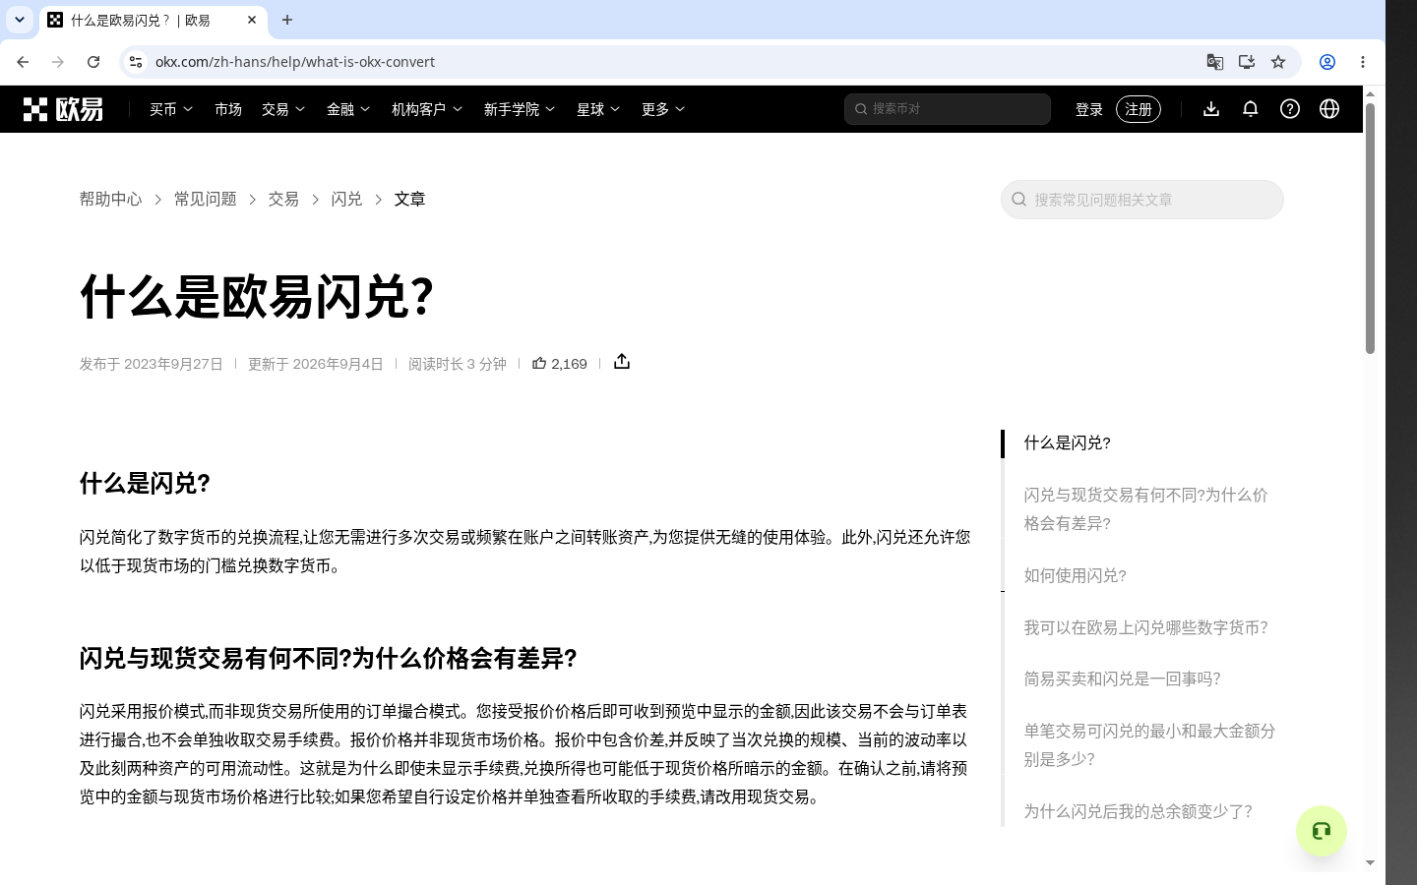Screen dimensions: 1417x885
Task: Expand the 新手学院 dropdown
Action: tap(520, 109)
